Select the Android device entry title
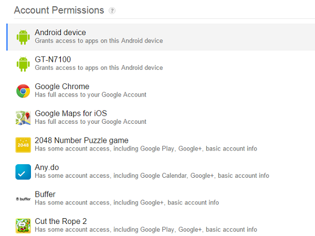 (60, 33)
